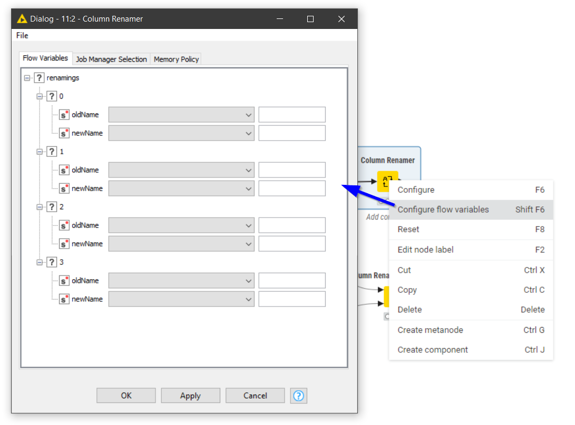Click the Column Renamer node icon
The image size is (575, 425).
pyautogui.click(x=387, y=181)
